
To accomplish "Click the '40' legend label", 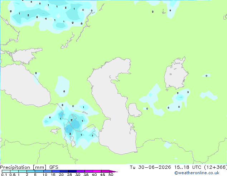I will pos(94,175).
